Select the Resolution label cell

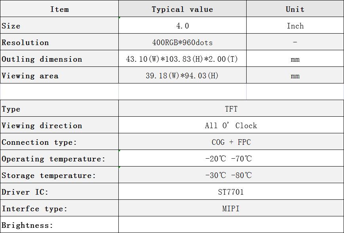(x=59, y=42)
